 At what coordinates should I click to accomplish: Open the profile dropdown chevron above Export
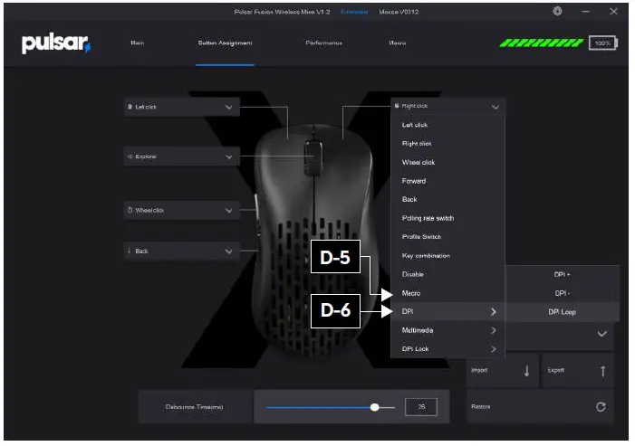(601, 334)
